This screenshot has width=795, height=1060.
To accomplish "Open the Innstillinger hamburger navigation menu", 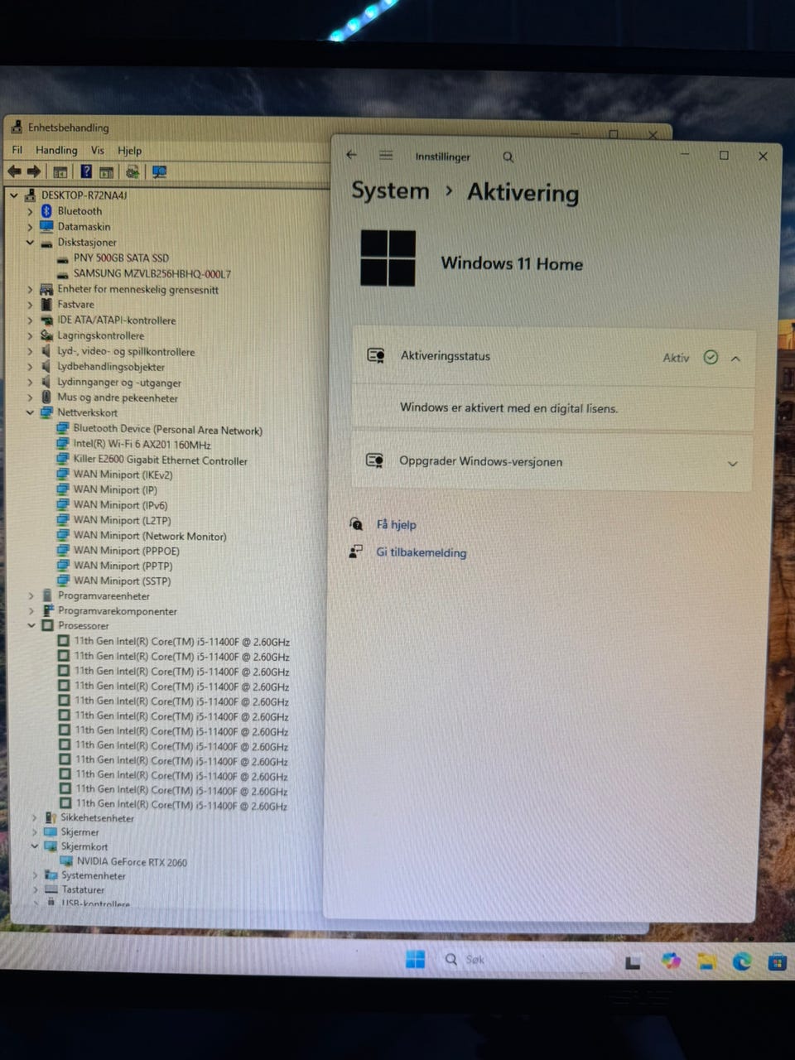I will click(386, 156).
